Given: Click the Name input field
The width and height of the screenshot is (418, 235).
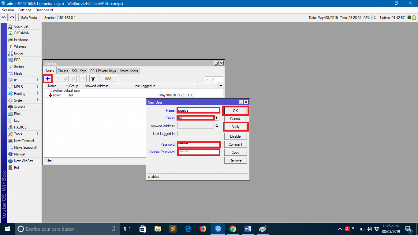Looking at the screenshot, I should (x=198, y=110).
